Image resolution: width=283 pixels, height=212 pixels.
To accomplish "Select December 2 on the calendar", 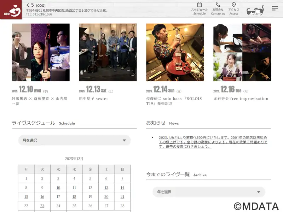I will [42, 178].
